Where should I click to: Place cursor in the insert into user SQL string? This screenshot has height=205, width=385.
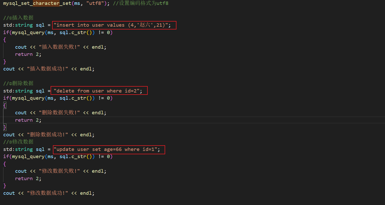click(x=111, y=25)
